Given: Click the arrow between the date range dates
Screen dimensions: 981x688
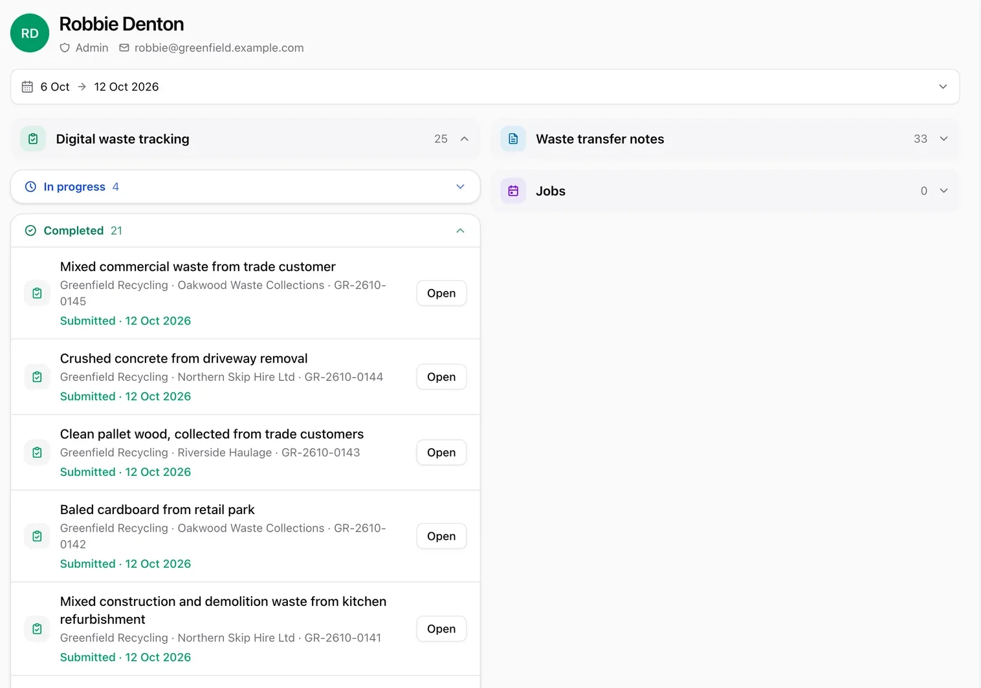Looking at the screenshot, I should point(82,87).
